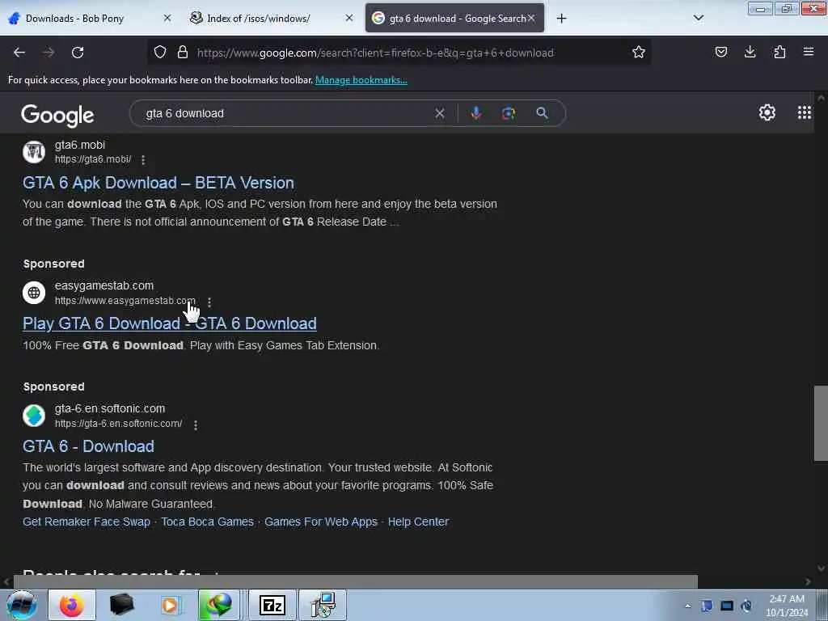Open a new tab with the plus button
The height and width of the screenshot is (621, 828).
pyautogui.click(x=561, y=19)
